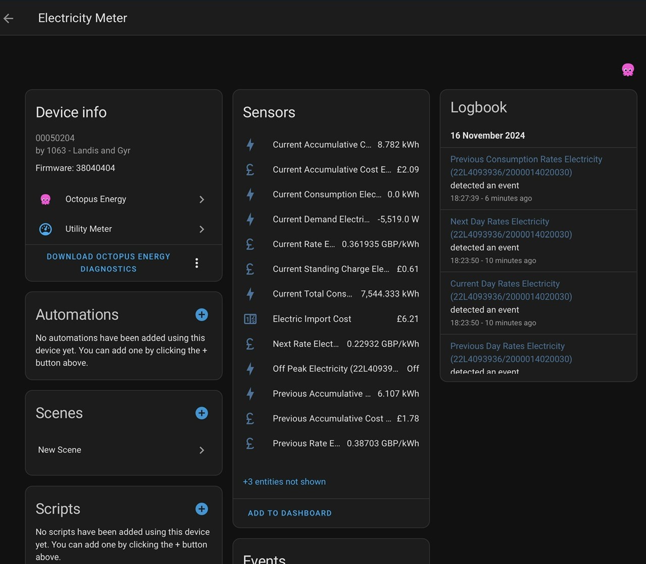Click the pink Octopus logo in corner
This screenshot has width=646, height=564.
pos(628,70)
